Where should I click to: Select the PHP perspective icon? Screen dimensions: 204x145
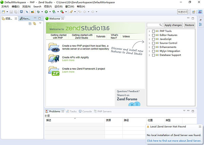tap(200, 12)
